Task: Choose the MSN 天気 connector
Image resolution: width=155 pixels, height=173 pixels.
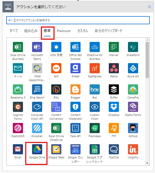Action: pyautogui.click(x=56, y=47)
